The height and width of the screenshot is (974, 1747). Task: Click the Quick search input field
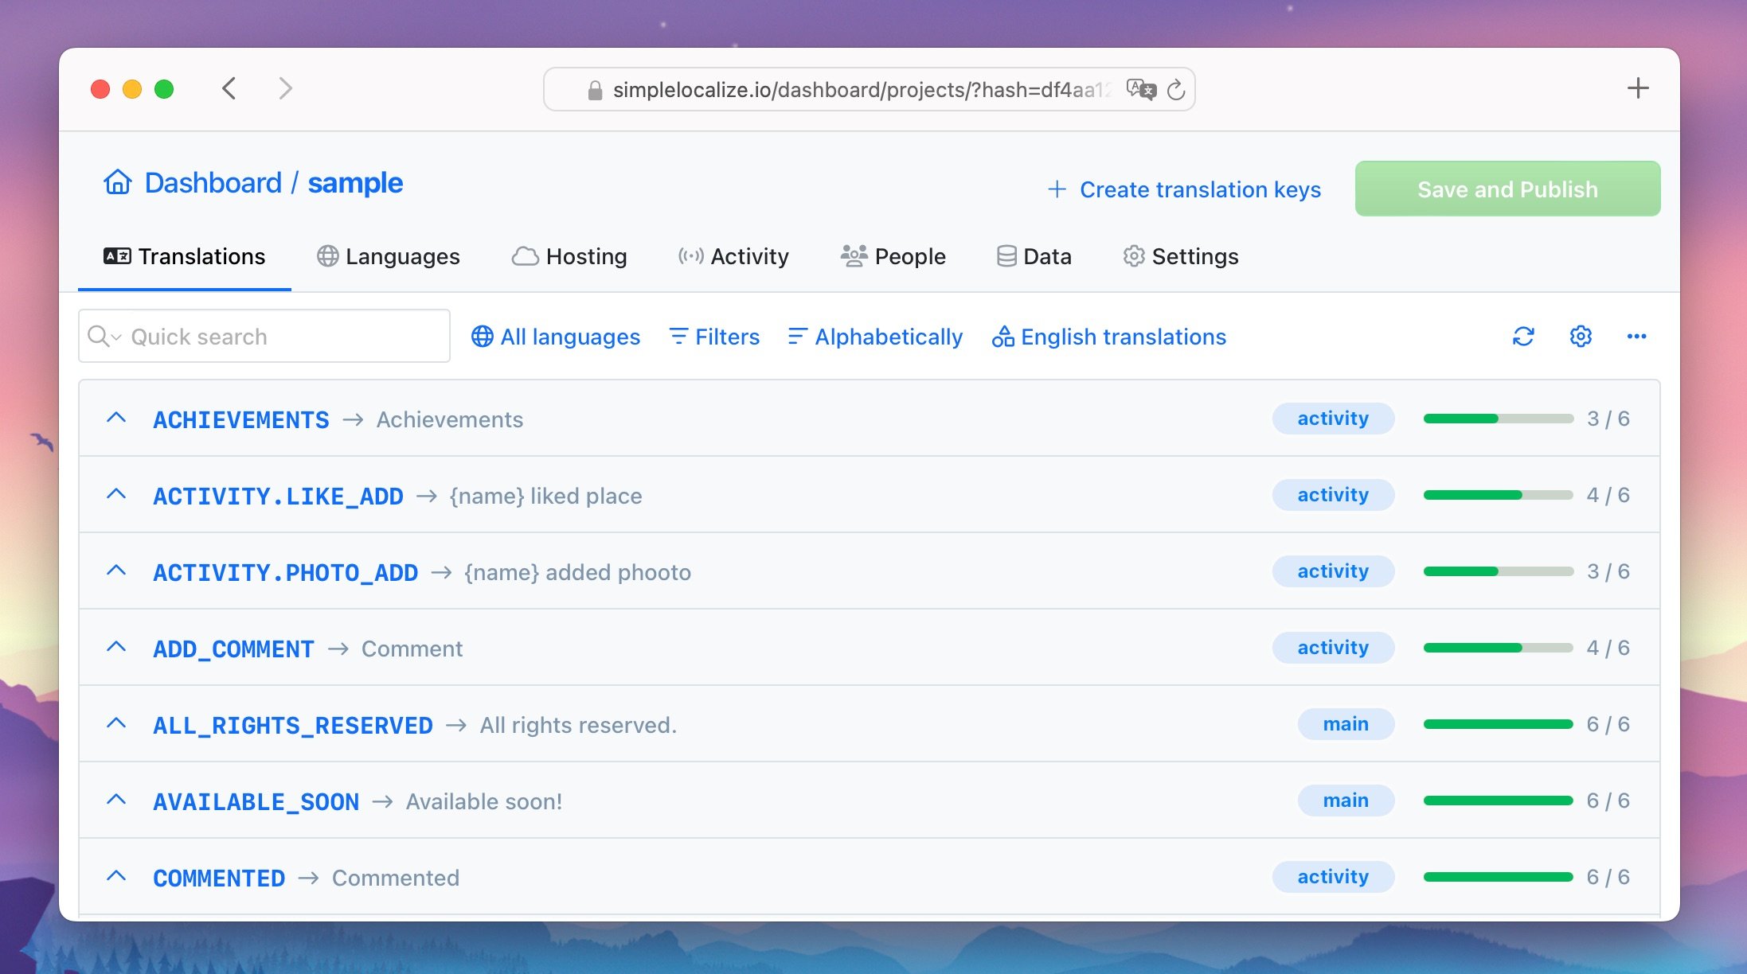point(264,336)
